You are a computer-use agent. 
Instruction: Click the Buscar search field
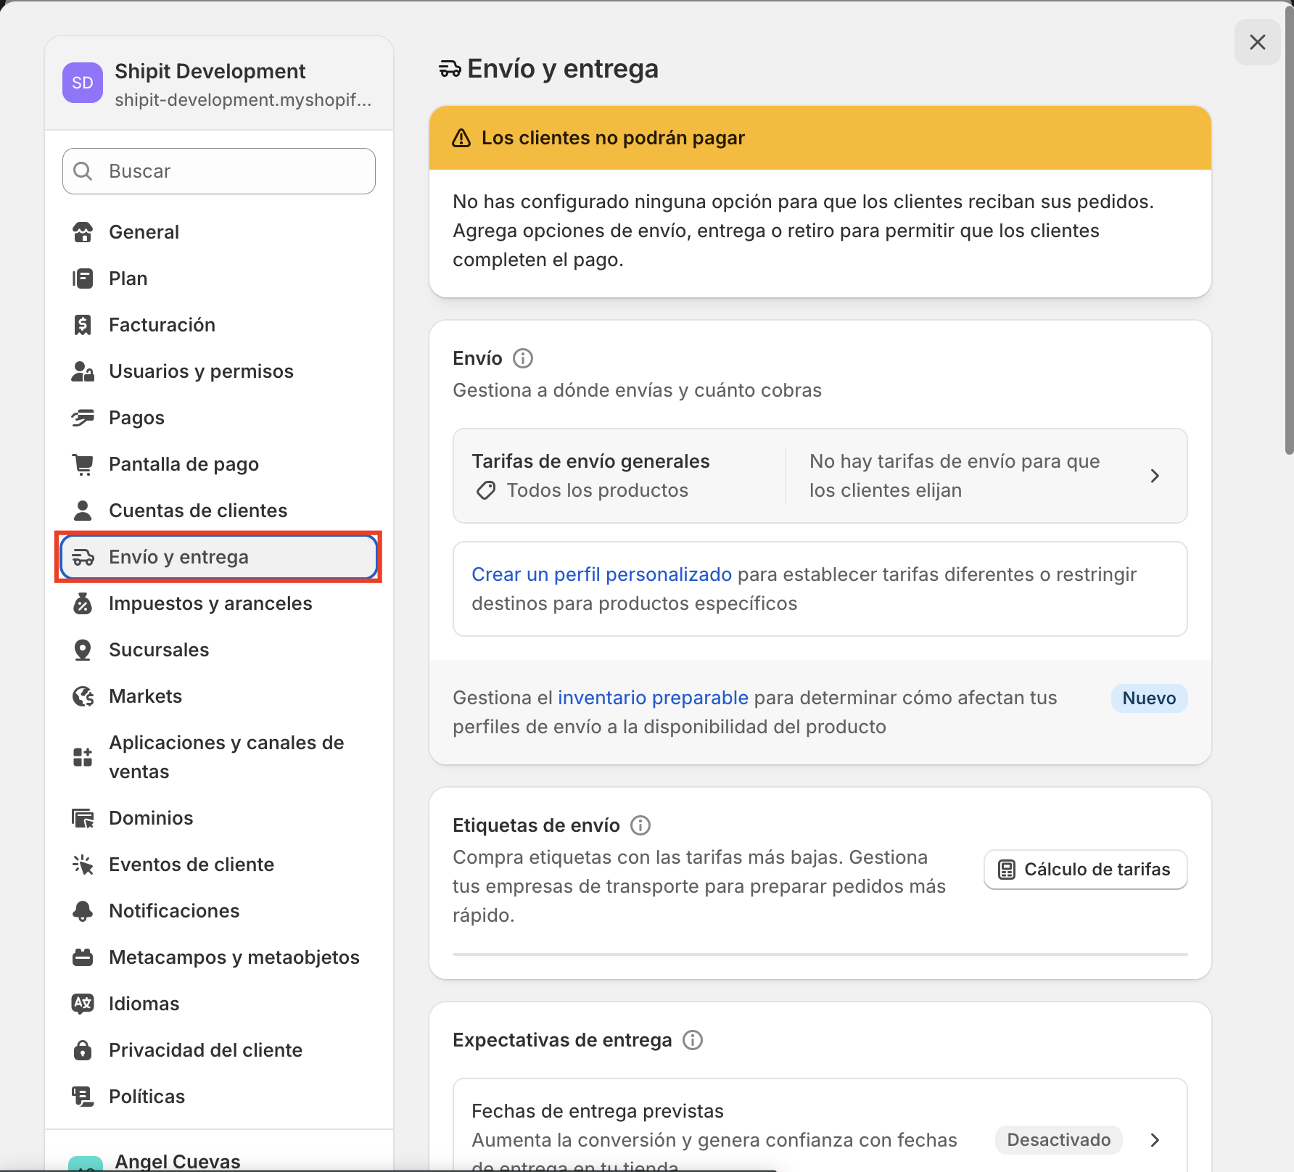coord(219,171)
